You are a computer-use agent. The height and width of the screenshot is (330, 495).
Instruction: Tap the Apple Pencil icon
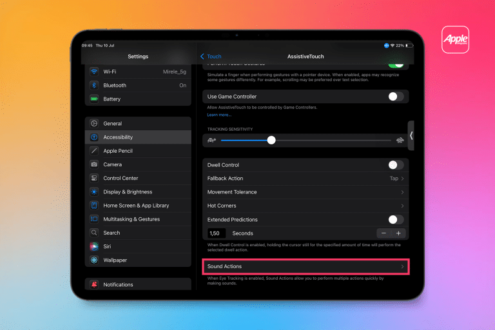tap(94, 151)
